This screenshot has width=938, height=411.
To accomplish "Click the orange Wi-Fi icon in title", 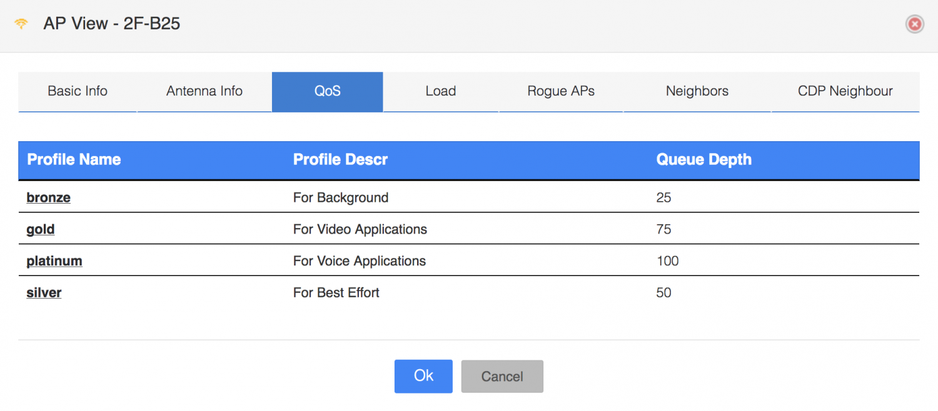I will pyautogui.click(x=21, y=24).
